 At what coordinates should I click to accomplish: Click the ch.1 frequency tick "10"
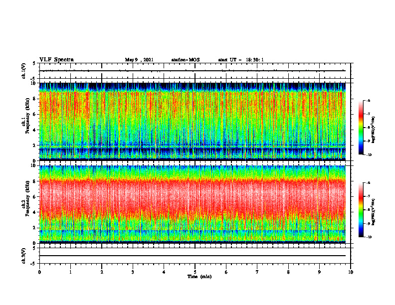33,83
